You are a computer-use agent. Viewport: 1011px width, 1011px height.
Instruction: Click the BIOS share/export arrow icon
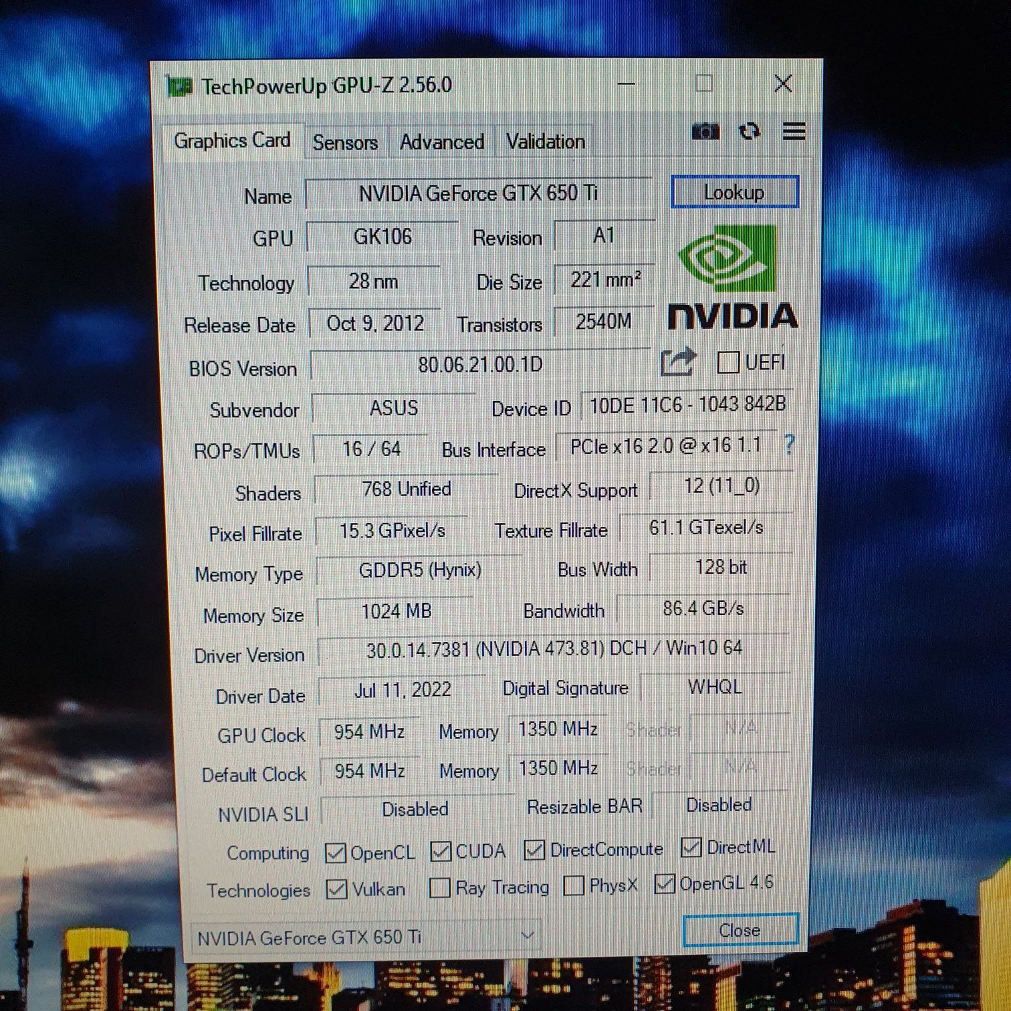coord(678,362)
